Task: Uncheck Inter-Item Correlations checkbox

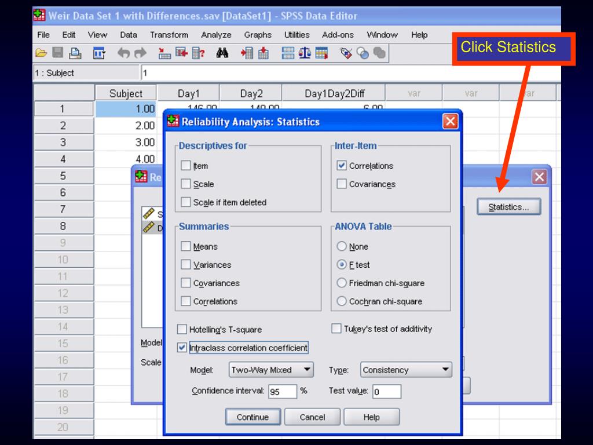Action: 342,165
